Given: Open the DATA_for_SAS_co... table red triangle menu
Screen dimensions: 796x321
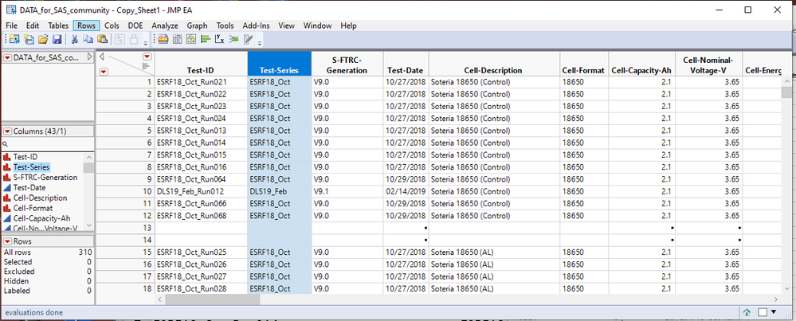Looking at the screenshot, I should tap(7, 57).
